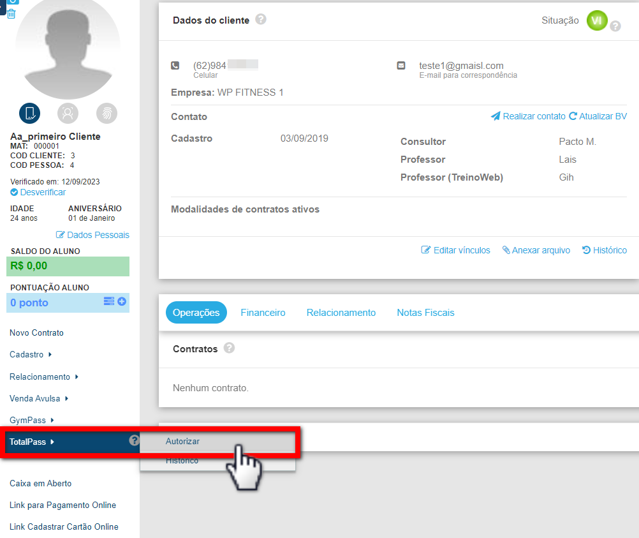Click the help icon beside Contratos heading

click(229, 348)
